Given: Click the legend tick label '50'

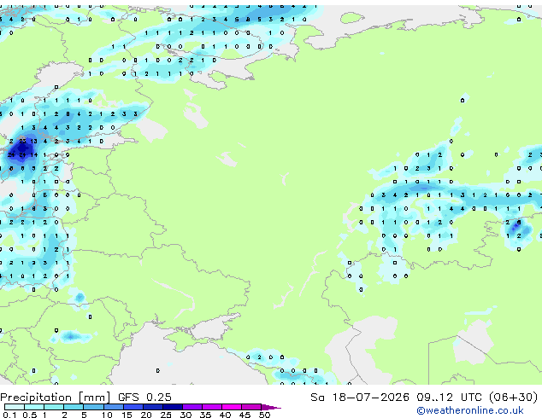Looking at the screenshot, I should click(264, 415).
